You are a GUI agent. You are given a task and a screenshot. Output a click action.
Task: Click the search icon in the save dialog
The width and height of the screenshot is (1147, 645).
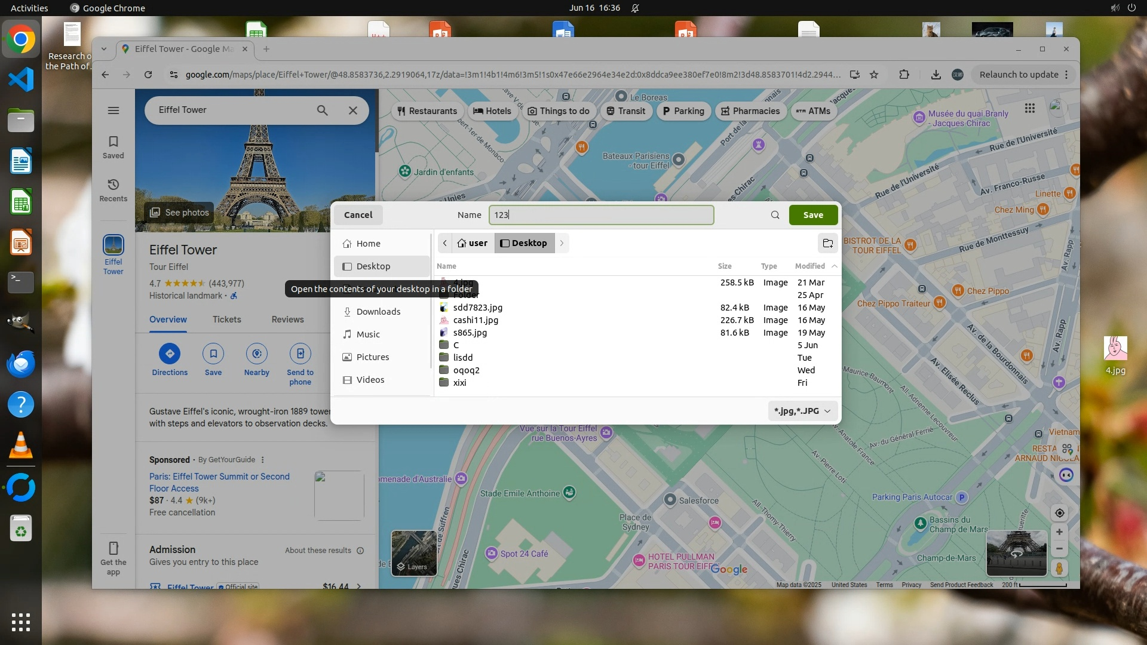pos(775,215)
